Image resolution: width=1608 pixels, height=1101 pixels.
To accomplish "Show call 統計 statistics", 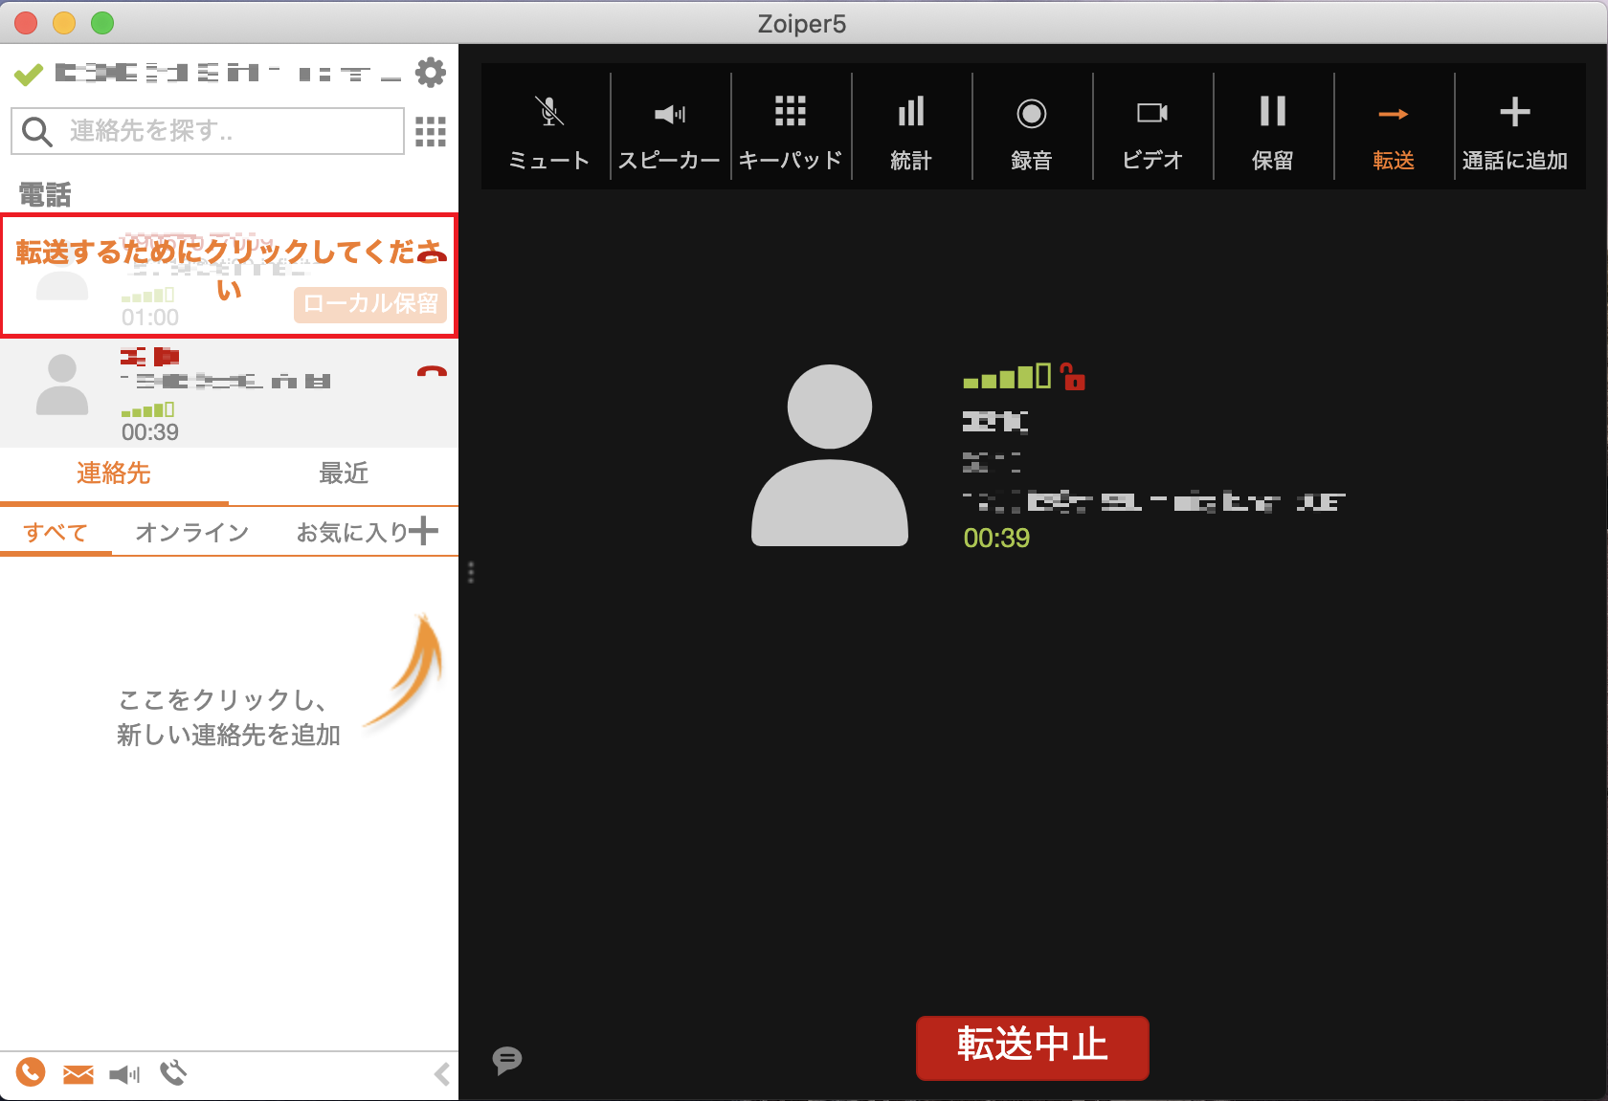I will point(911,126).
